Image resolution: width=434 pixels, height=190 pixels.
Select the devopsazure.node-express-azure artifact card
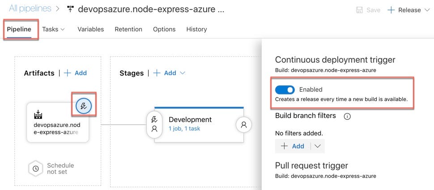58,122
